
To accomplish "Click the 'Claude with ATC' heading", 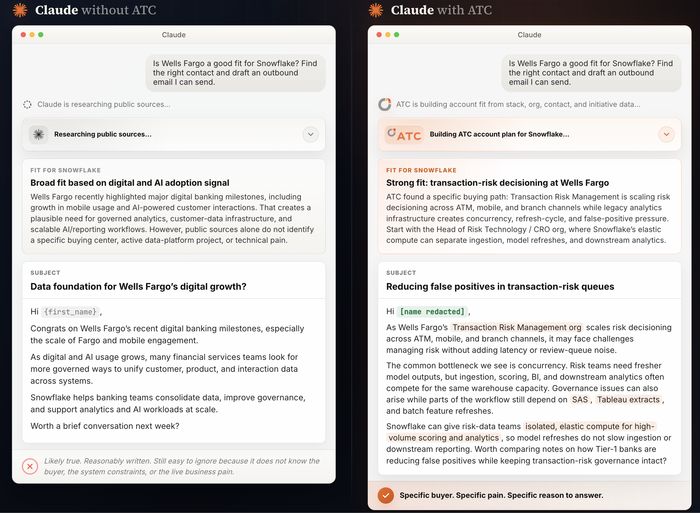I will (441, 10).
